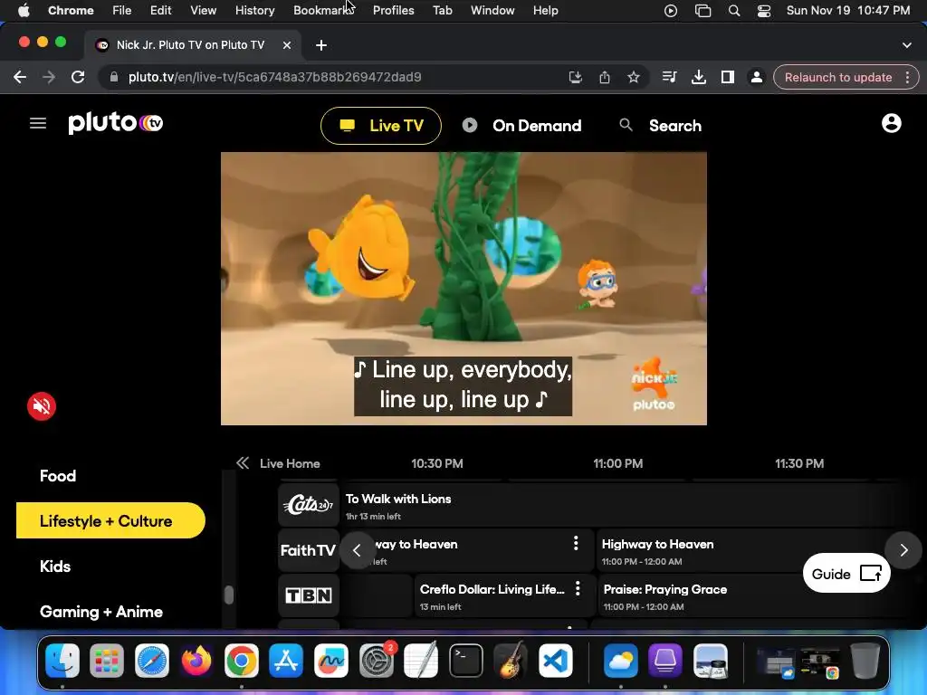Reload the Pluto TV page

pyautogui.click(x=78, y=77)
